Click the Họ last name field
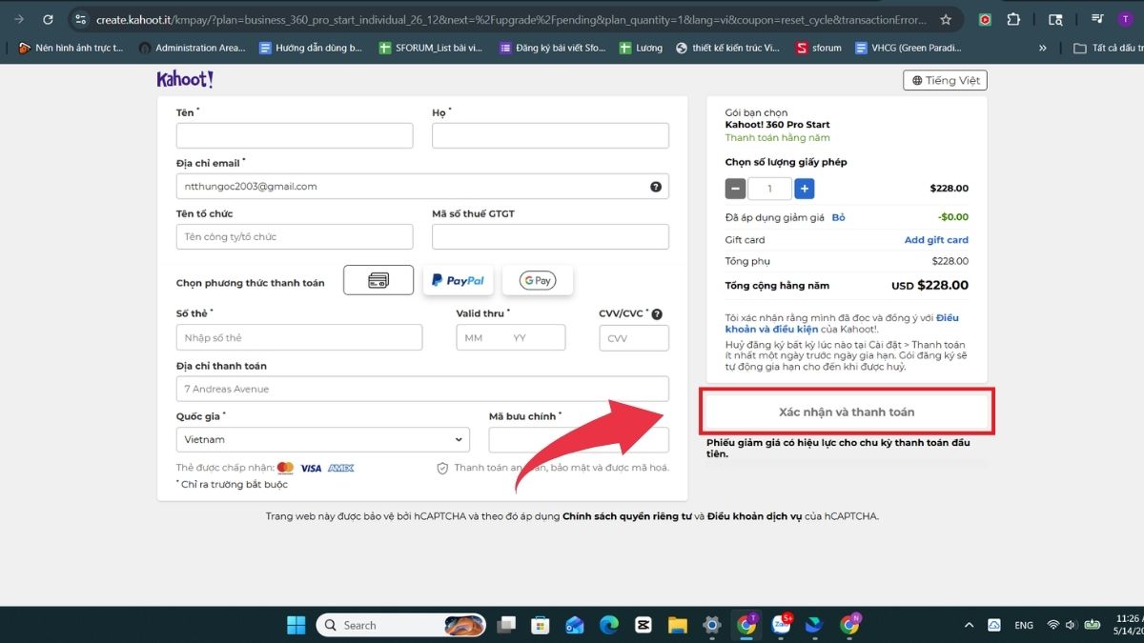Viewport: 1144px width, 643px height. click(x=550, y=135)
